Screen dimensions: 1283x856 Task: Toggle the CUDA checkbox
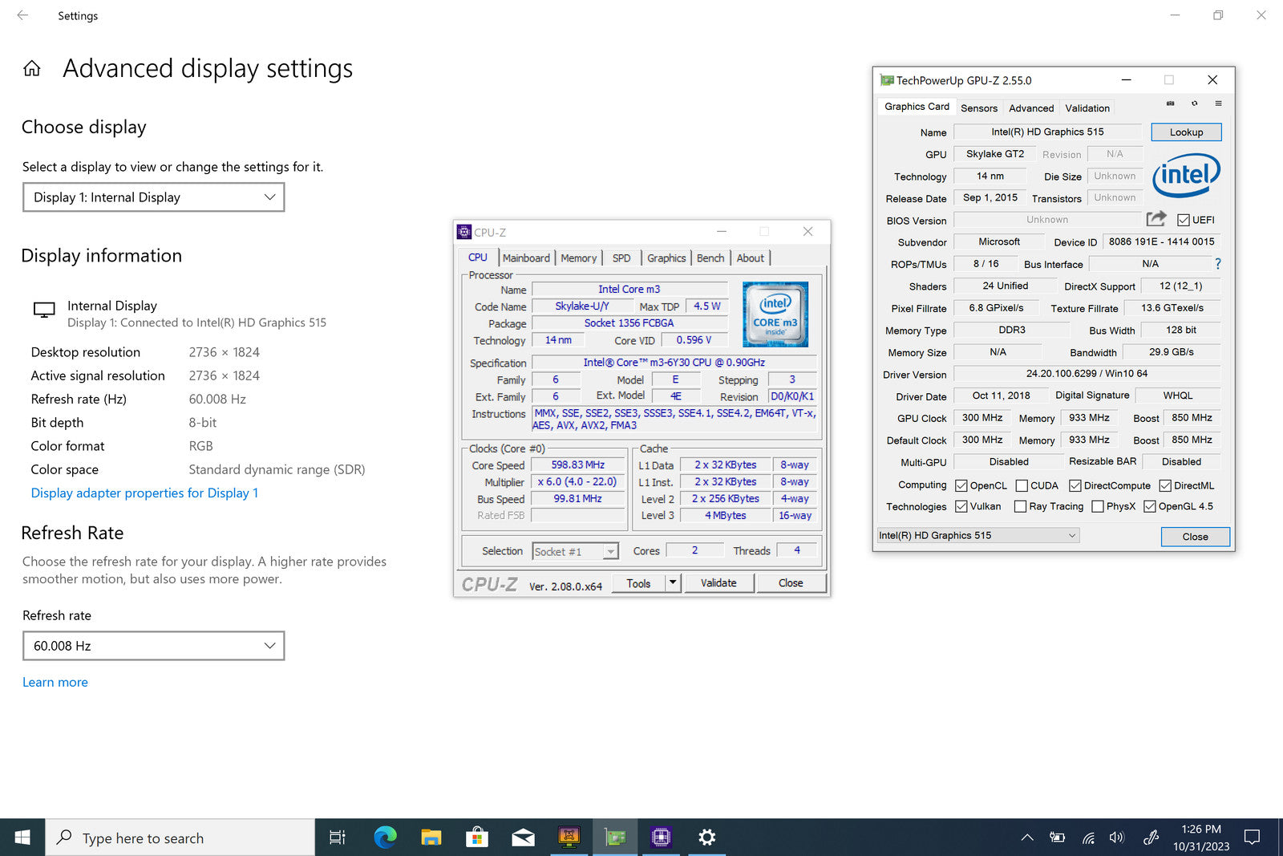click(1022, 485)
